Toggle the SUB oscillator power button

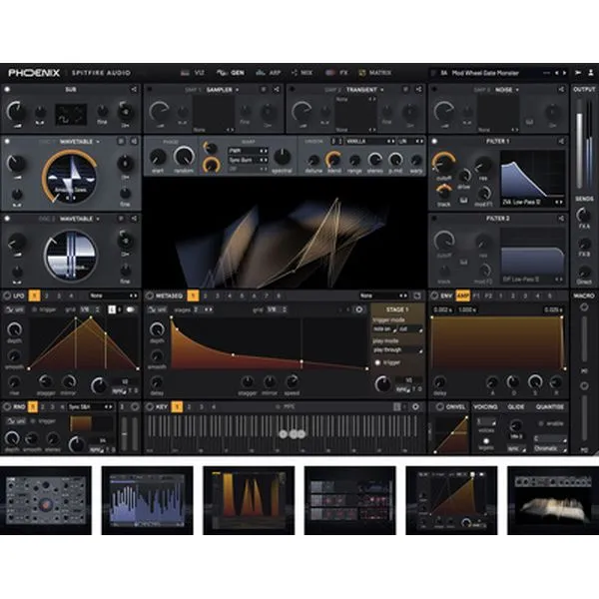coord(7,90)
